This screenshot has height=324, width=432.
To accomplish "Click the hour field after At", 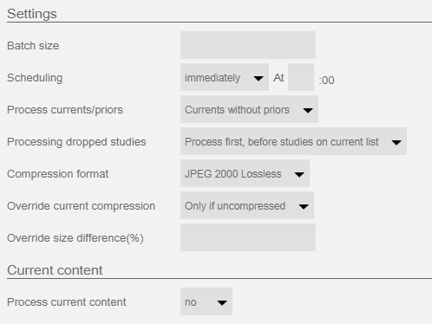I will coord(301,77).
